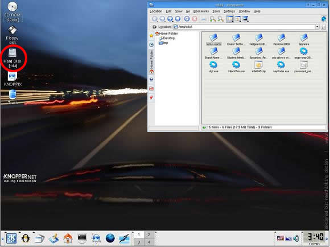Open the KDE K menu
This screenshot has height=247, width=330.
click(11, 238)
